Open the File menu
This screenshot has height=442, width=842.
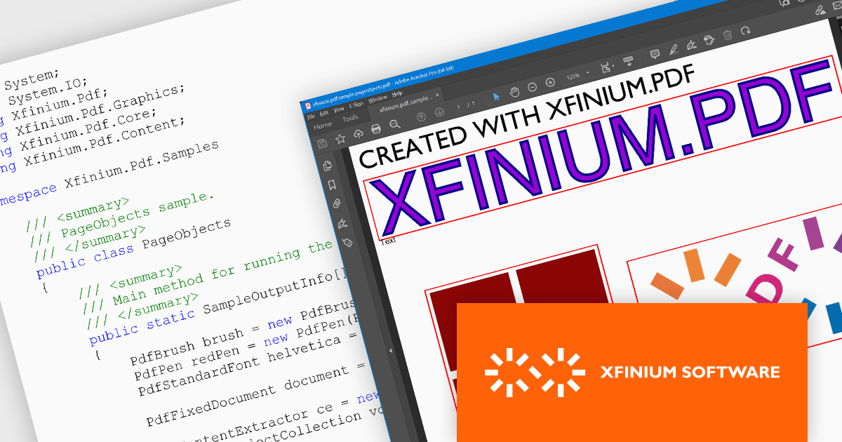(311, 116)
